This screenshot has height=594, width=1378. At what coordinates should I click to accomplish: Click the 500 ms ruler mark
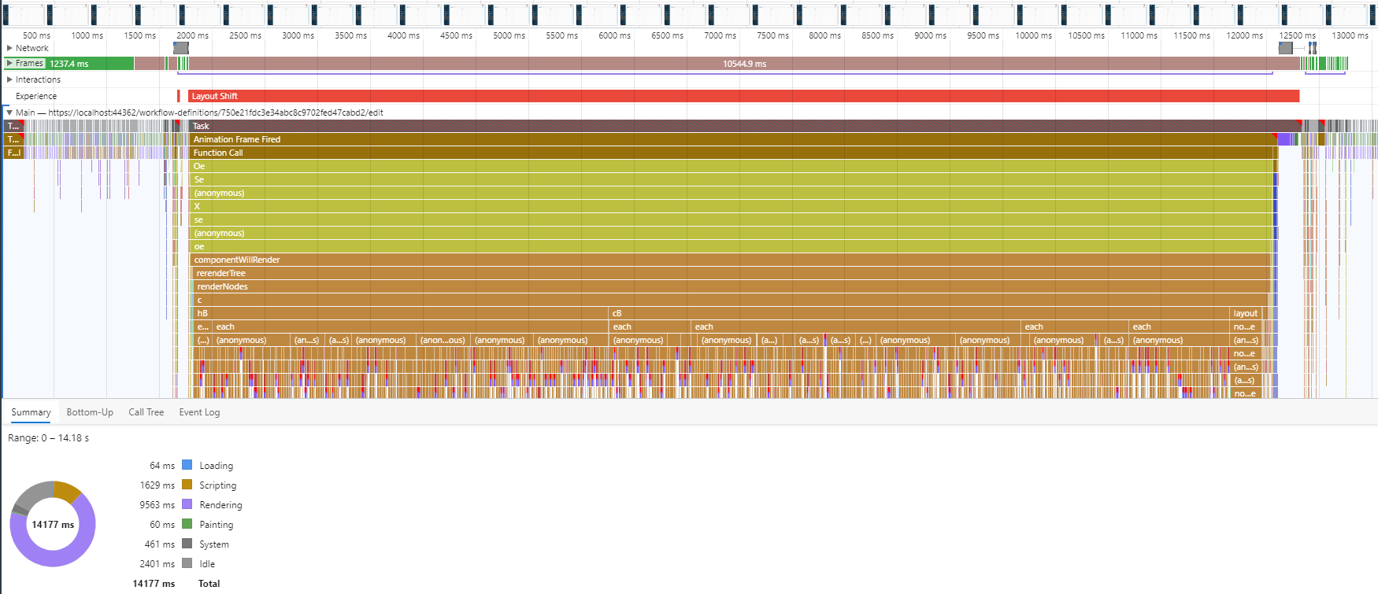36,35
